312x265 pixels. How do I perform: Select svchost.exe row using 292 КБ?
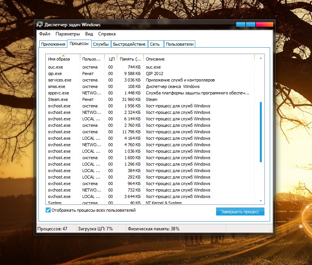point(150,177)
